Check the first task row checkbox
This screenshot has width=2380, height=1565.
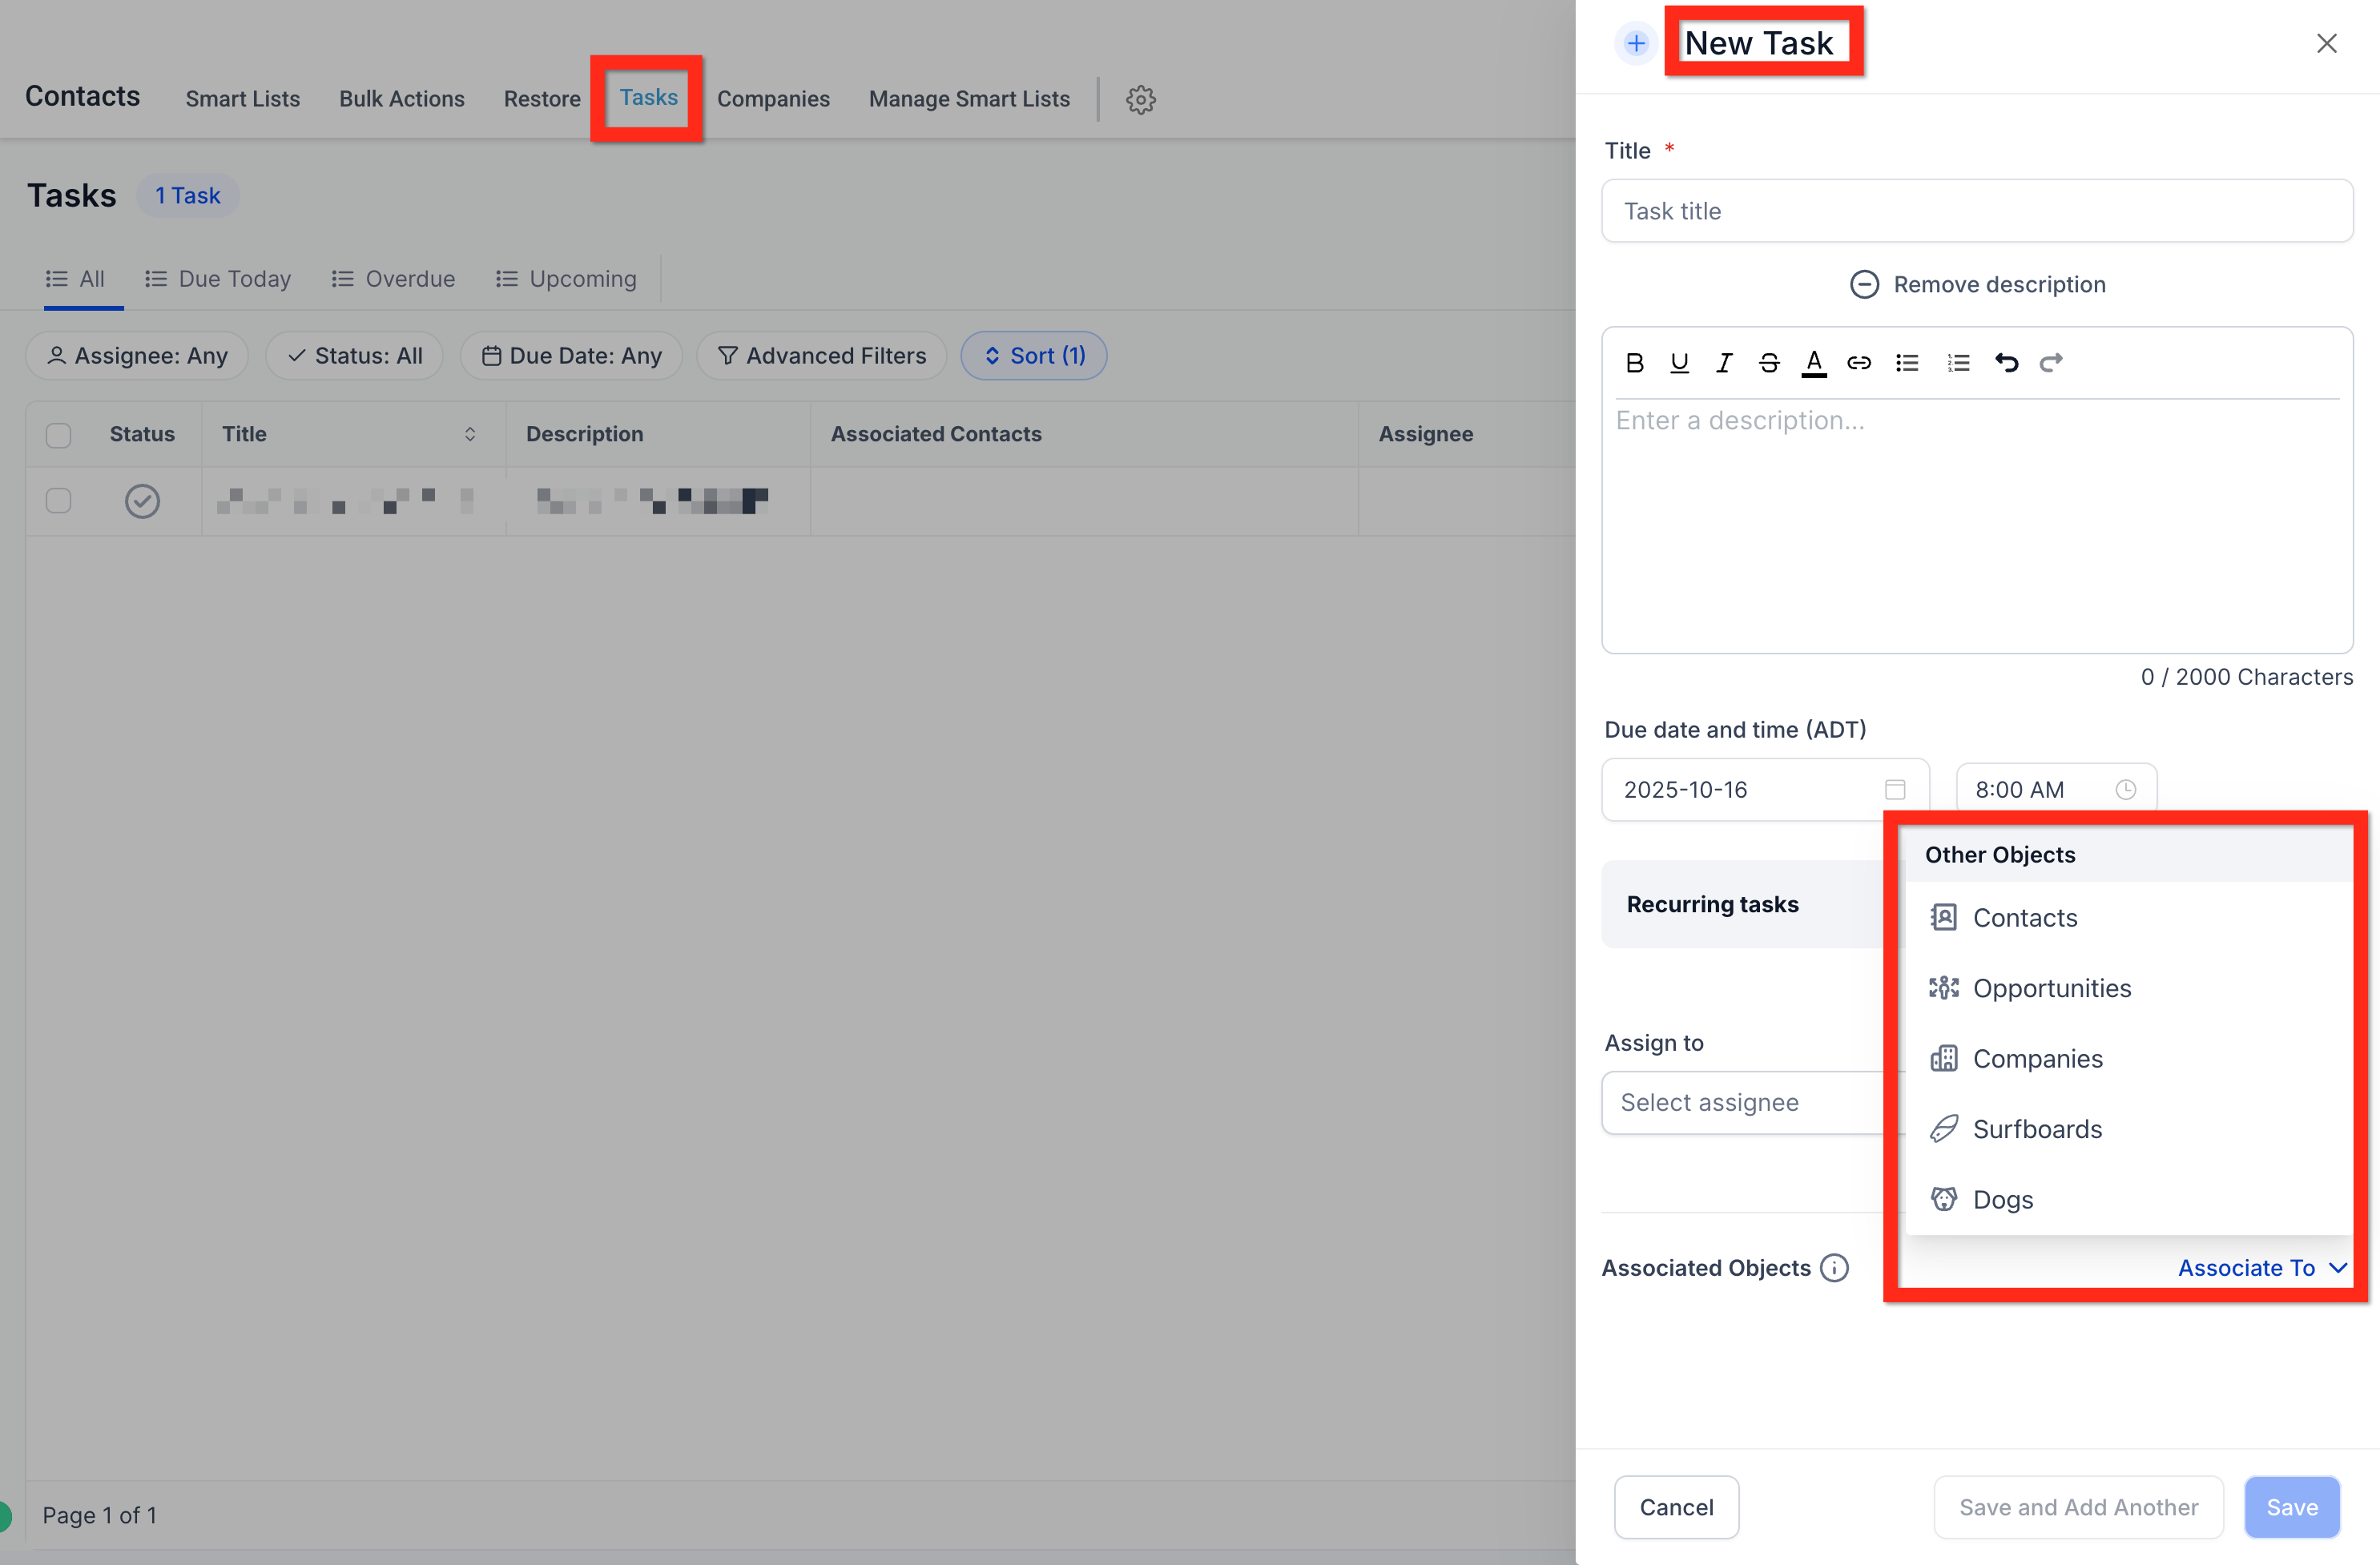coord(59,500)
